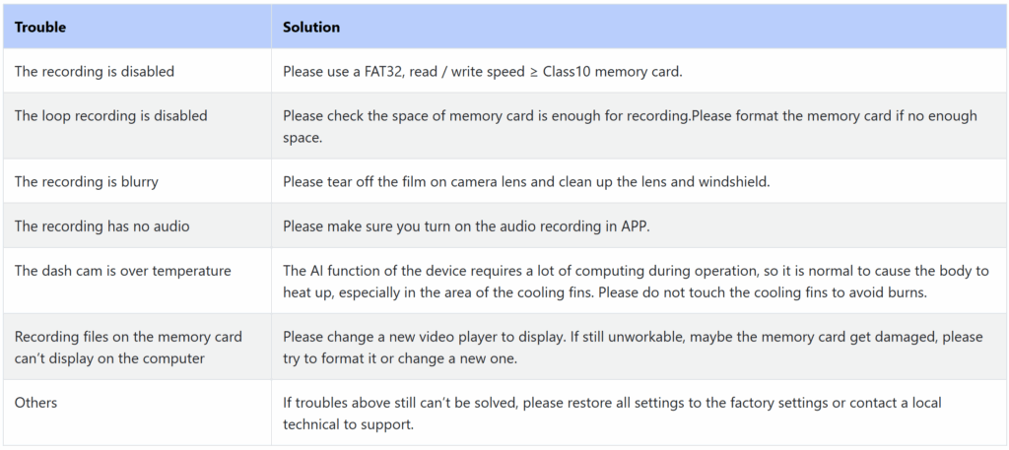
Task: Select 'The recording is disabled' cell
Action: pyautogui.click(x=137, y=71)
